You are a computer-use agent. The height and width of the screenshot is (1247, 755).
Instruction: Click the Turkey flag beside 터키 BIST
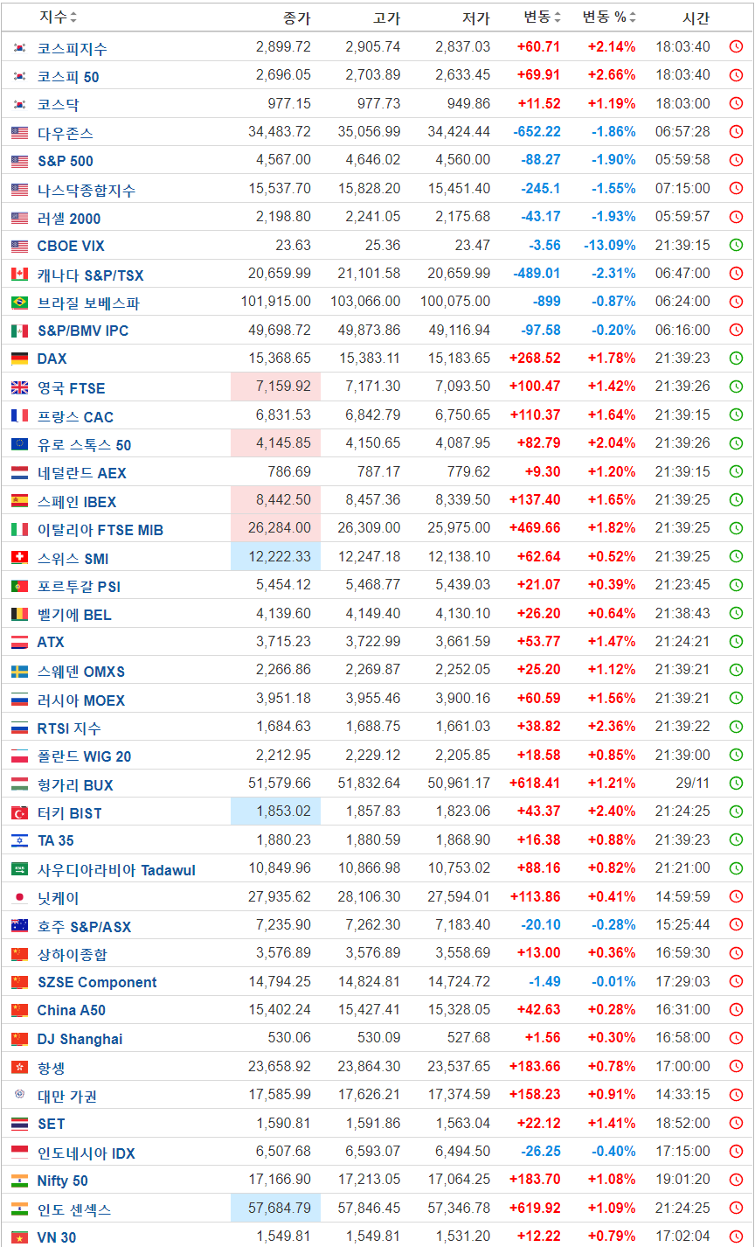[19, 813]
